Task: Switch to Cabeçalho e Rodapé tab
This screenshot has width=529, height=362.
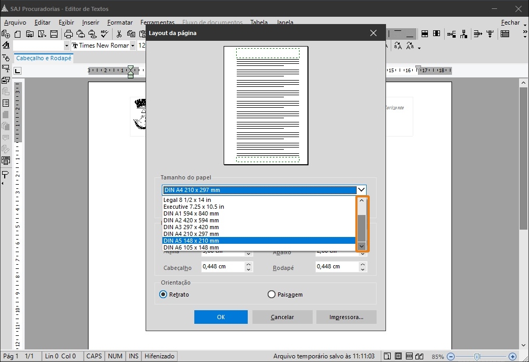Action: coord(44,58)
